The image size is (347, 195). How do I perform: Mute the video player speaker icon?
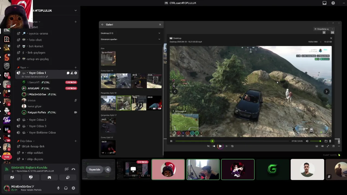point(307,141)
